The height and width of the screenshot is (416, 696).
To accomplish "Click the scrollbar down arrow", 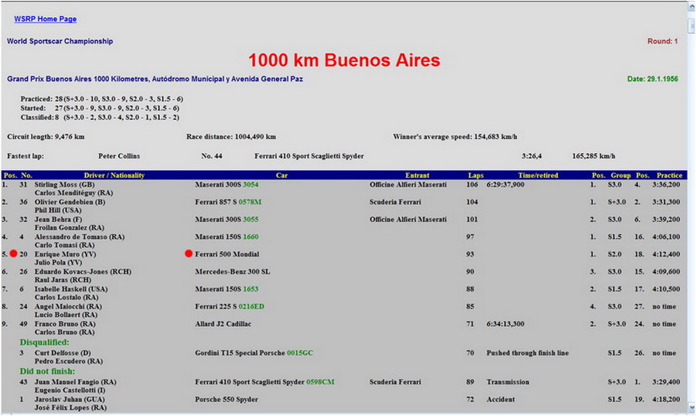I will pos(691,407).
